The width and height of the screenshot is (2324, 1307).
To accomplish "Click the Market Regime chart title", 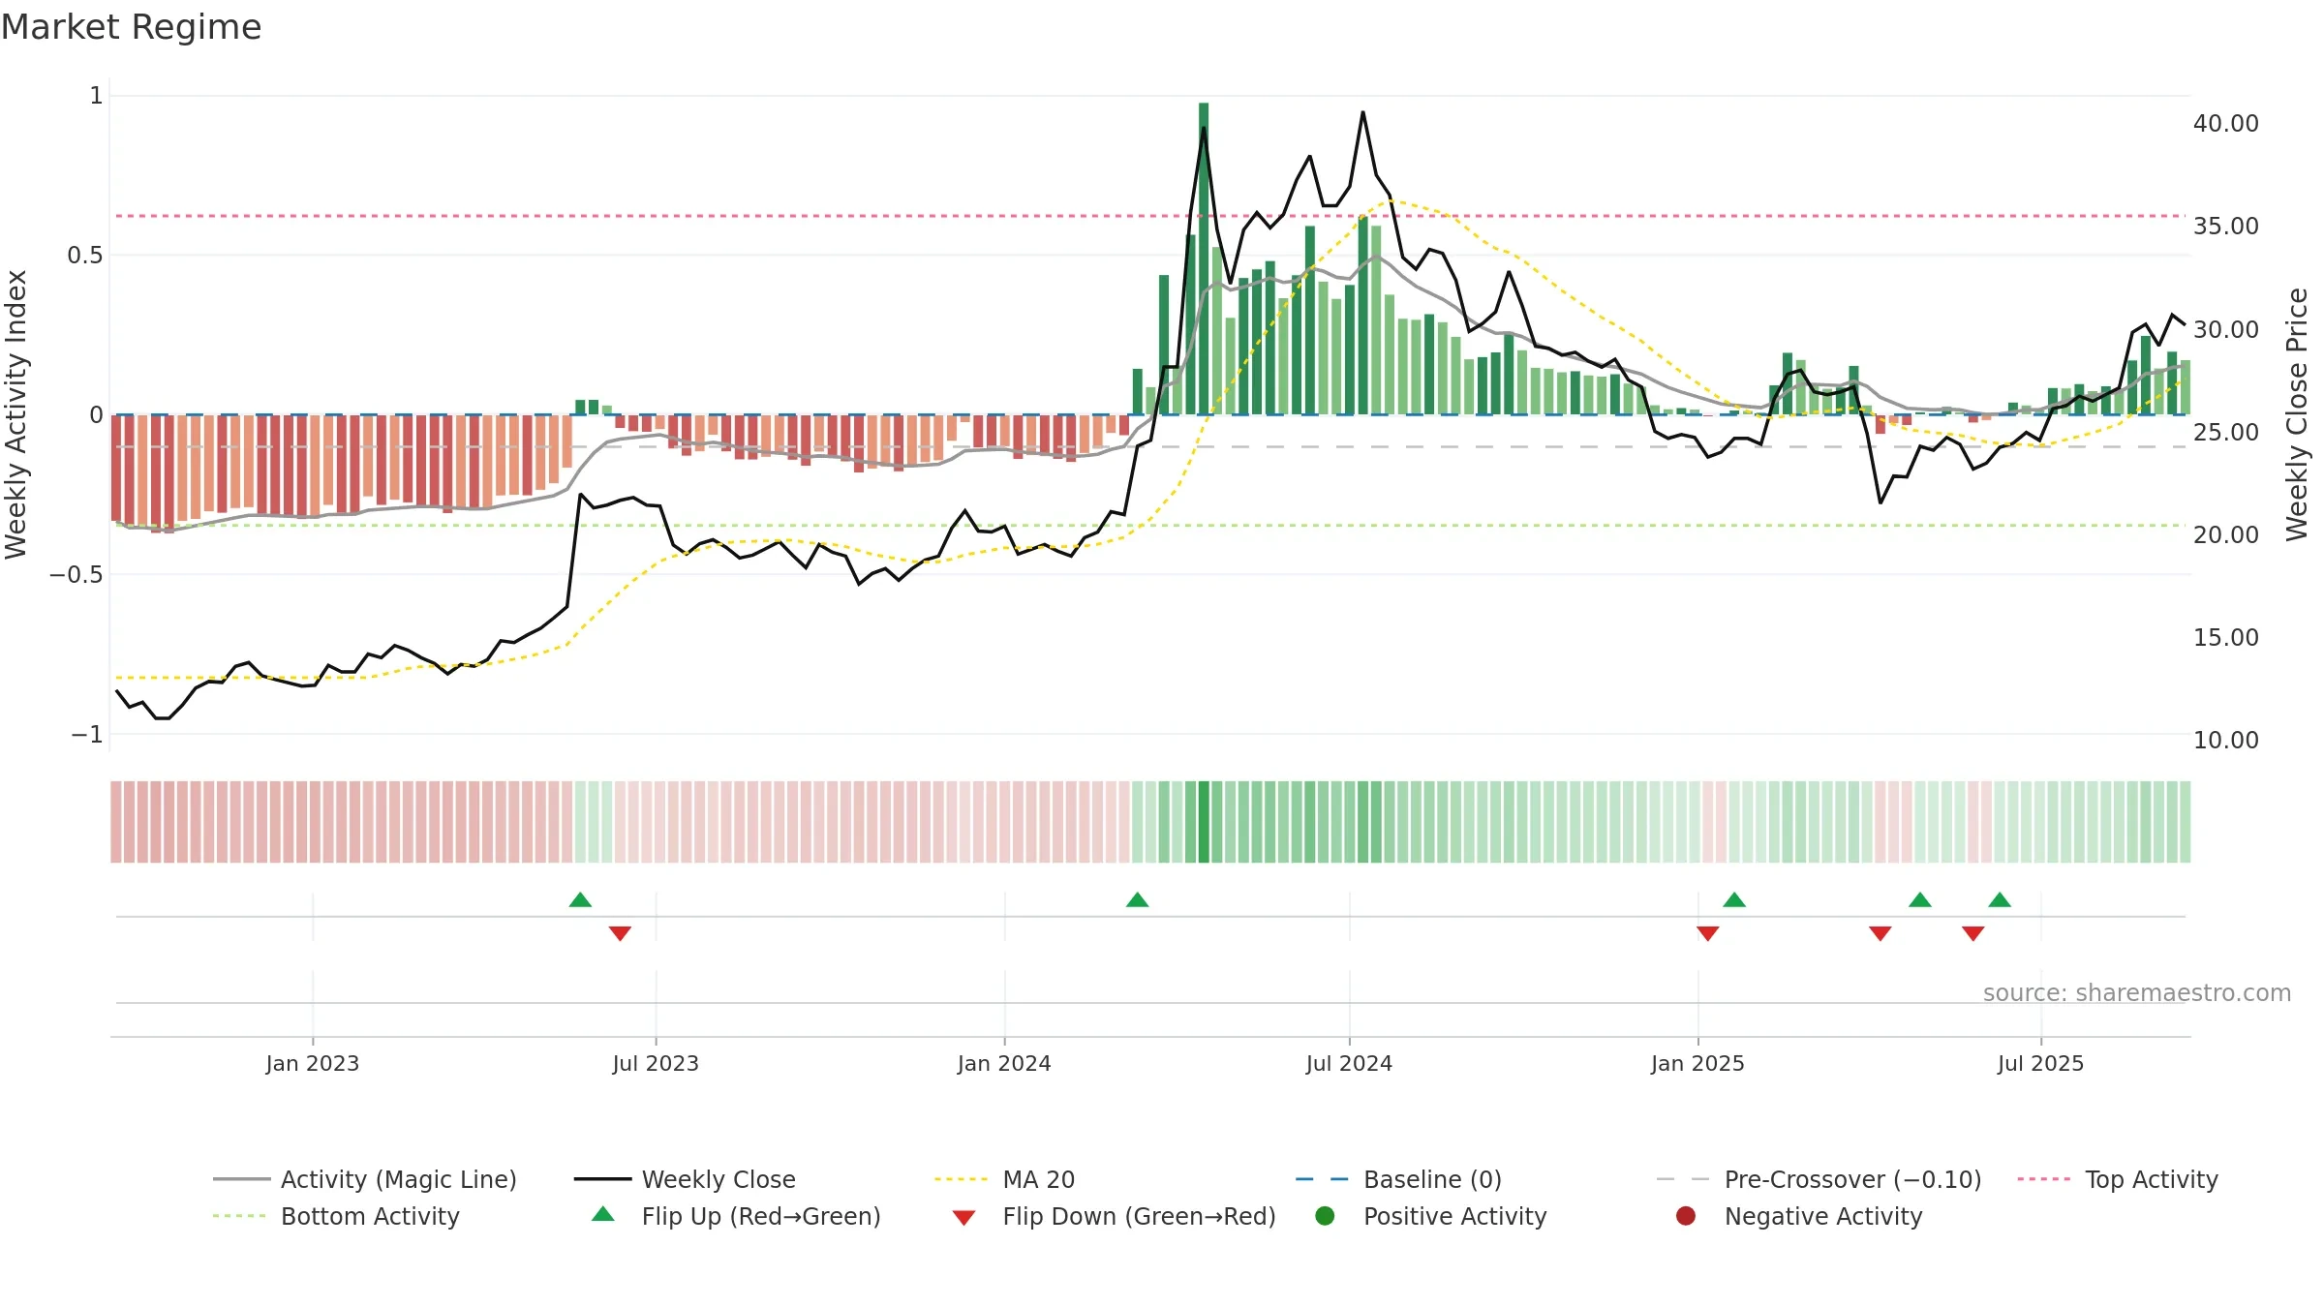I will [131, 27].
